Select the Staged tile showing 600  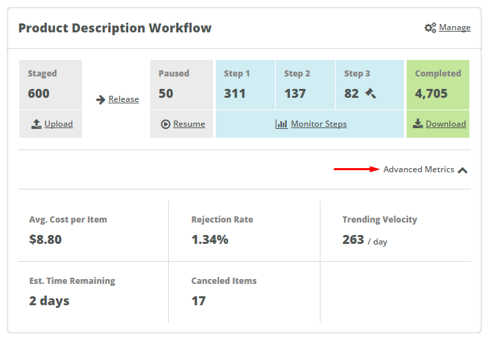pyautogui.click(x=51, y=85)
